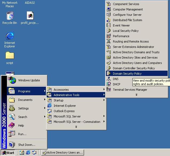Expand the Accessories submenu arrow
Screen dimensions: 170x156
point(104,89)
